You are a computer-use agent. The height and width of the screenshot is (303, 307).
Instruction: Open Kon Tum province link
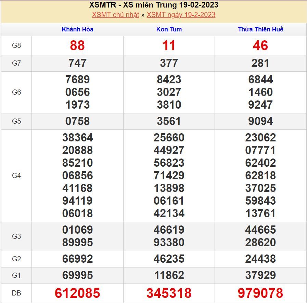[x=169, y=29]
